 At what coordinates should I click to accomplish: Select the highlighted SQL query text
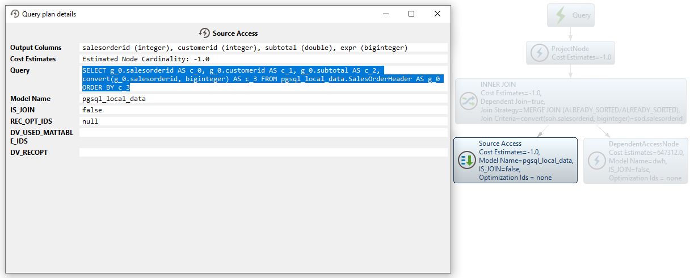coord(261,79)
